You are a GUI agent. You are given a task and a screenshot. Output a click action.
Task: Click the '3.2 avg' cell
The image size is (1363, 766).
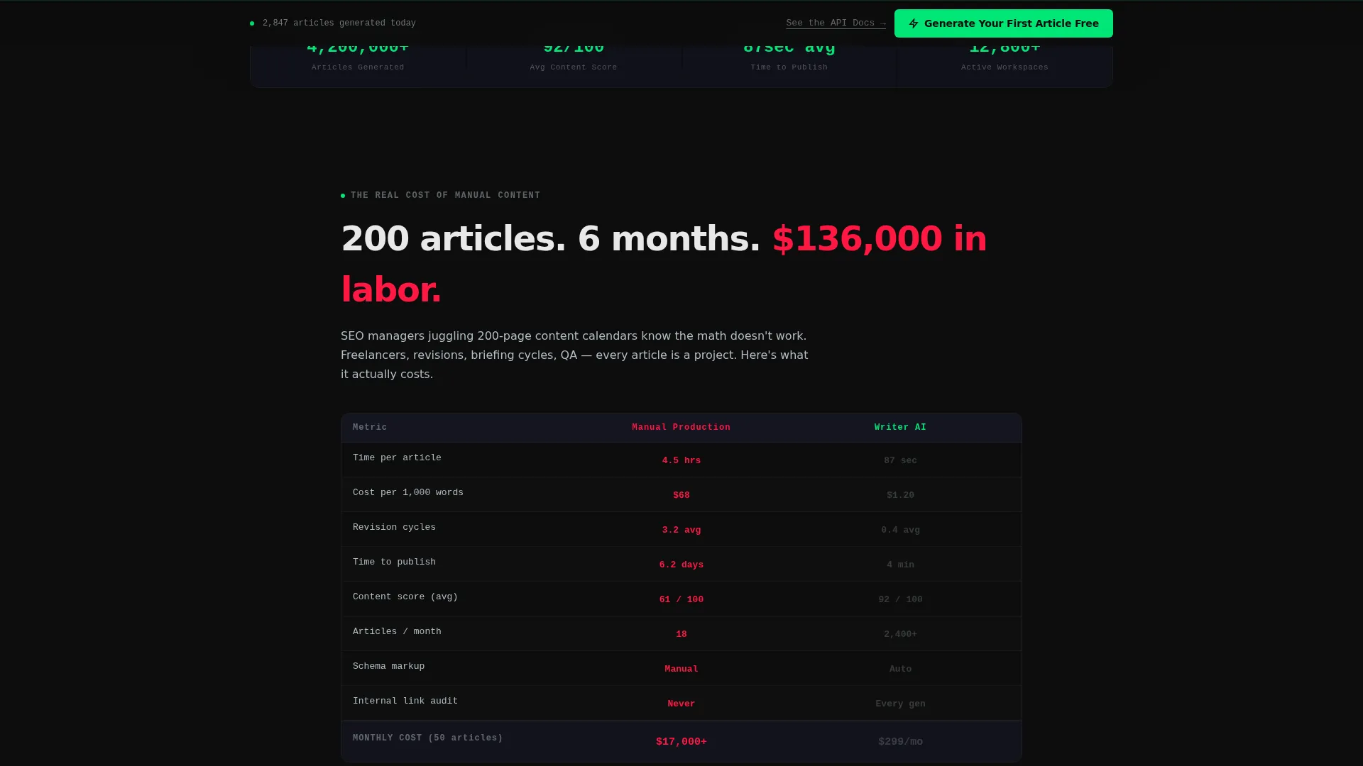(x=681, y=531)
